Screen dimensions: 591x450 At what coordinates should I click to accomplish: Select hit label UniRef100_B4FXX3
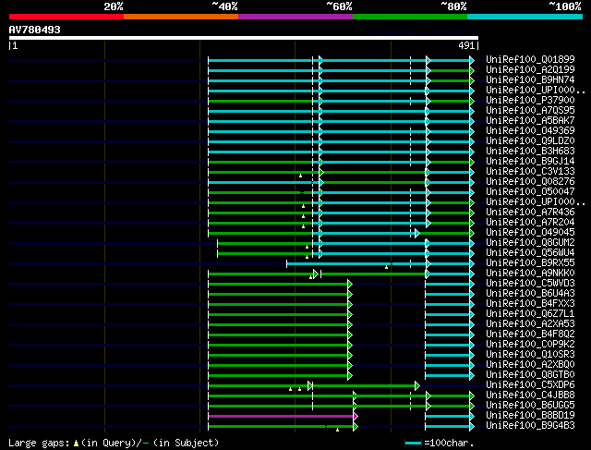[x=530, y=304]
